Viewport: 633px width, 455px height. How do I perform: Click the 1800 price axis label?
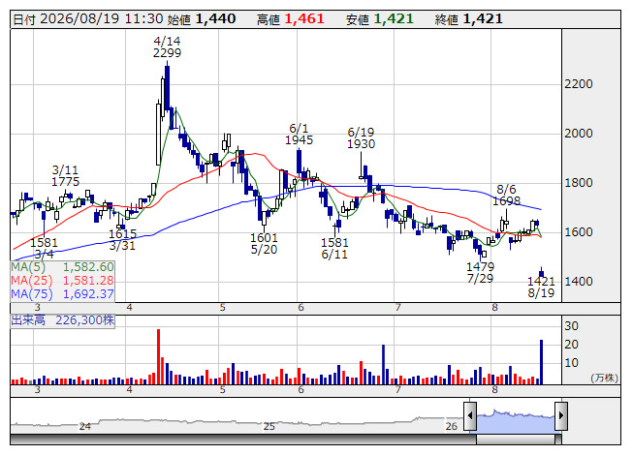(579, 183)
